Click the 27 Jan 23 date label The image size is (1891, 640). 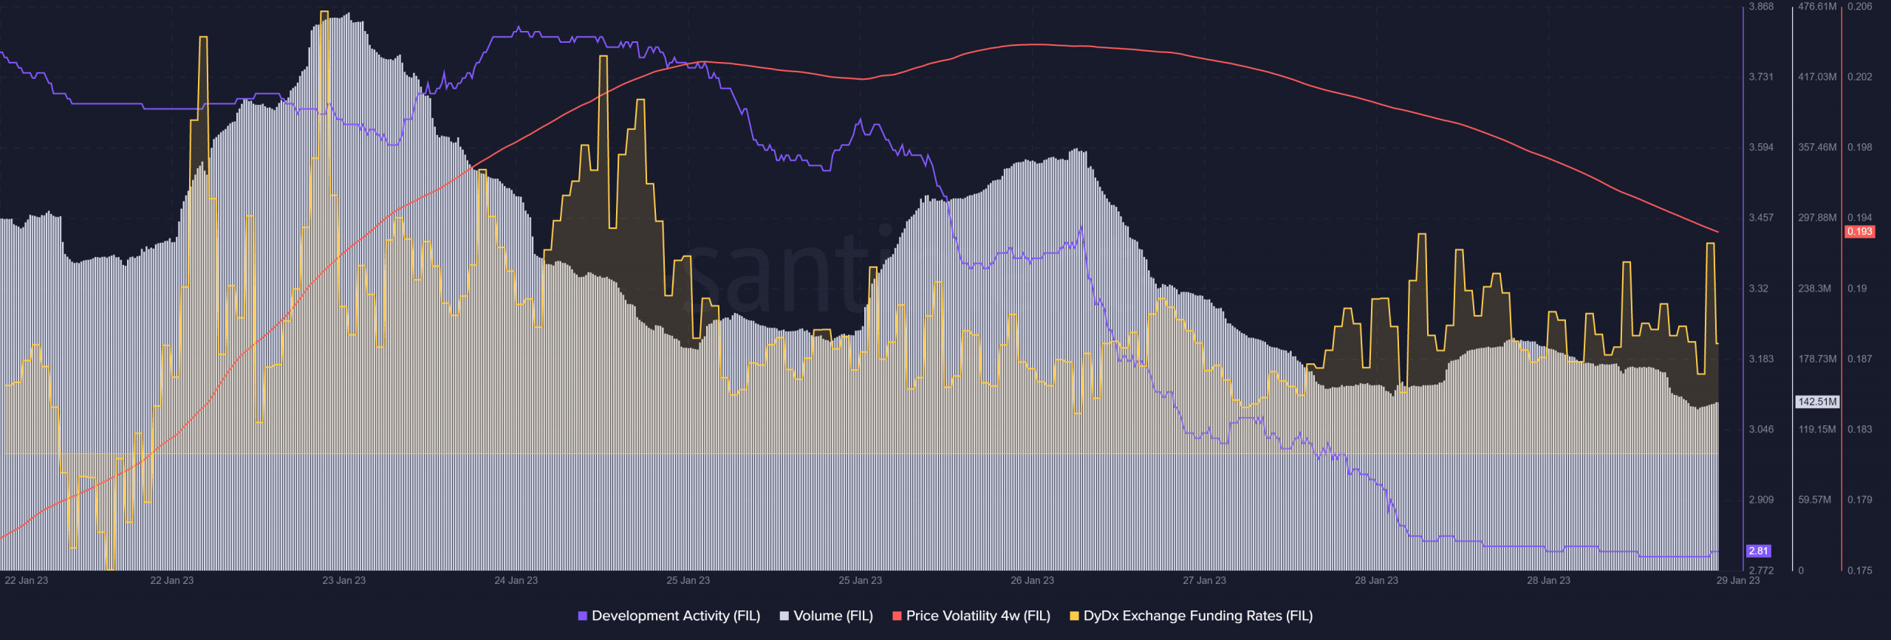(1204, 580)
